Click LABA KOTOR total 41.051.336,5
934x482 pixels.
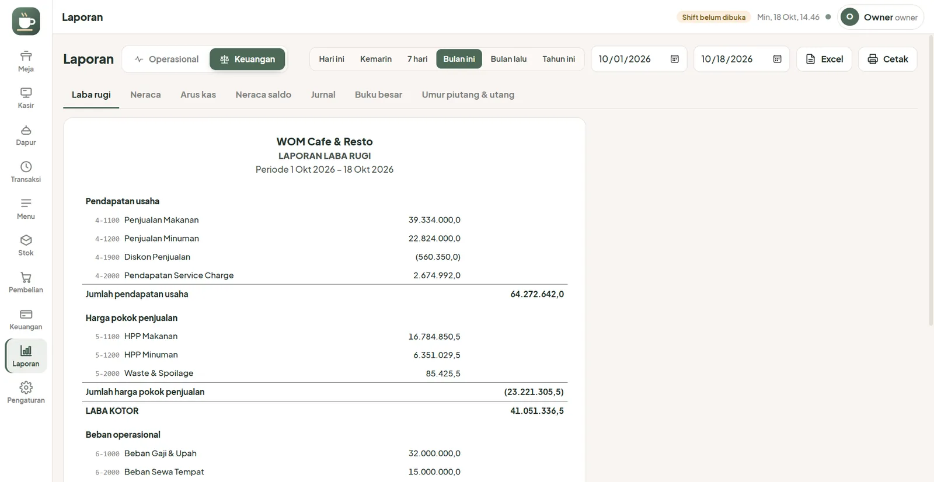537,411
